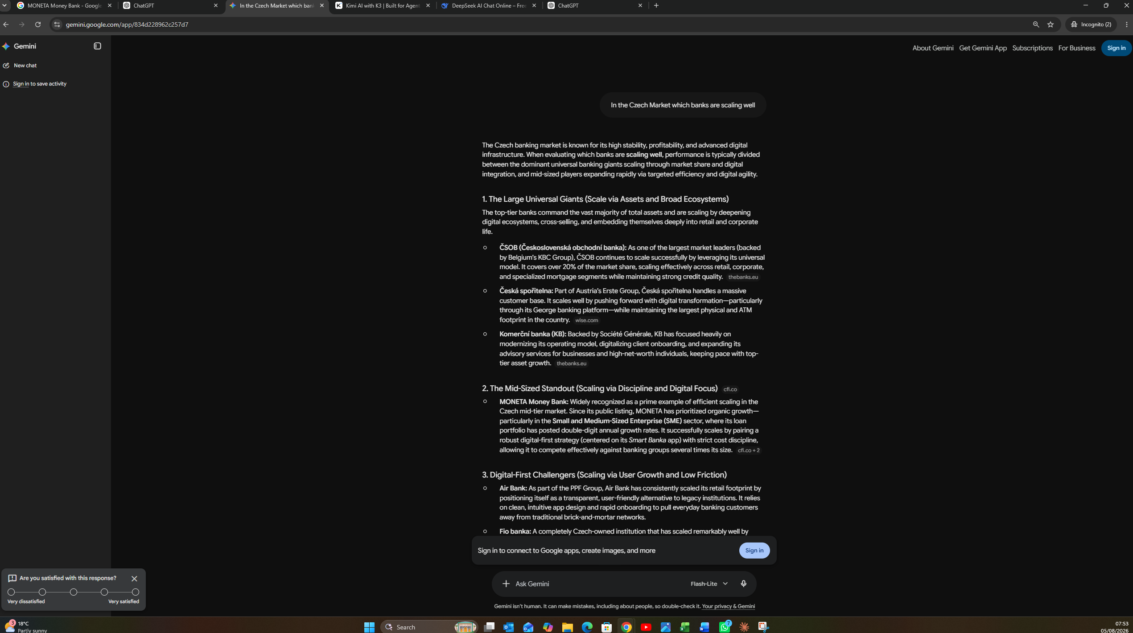1133x633 pixels.
Task: Click the blue Sign in button at top right
Action: click(x=1116, y=48)
